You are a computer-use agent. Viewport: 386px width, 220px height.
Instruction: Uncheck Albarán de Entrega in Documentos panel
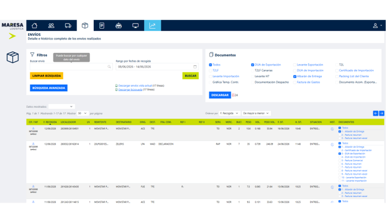[294, 76]
